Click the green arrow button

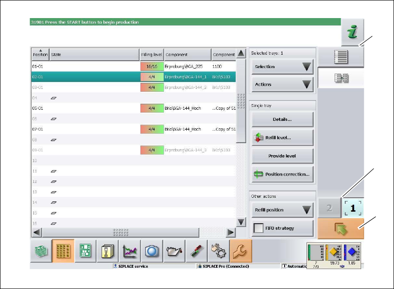(x=341, y=229)
